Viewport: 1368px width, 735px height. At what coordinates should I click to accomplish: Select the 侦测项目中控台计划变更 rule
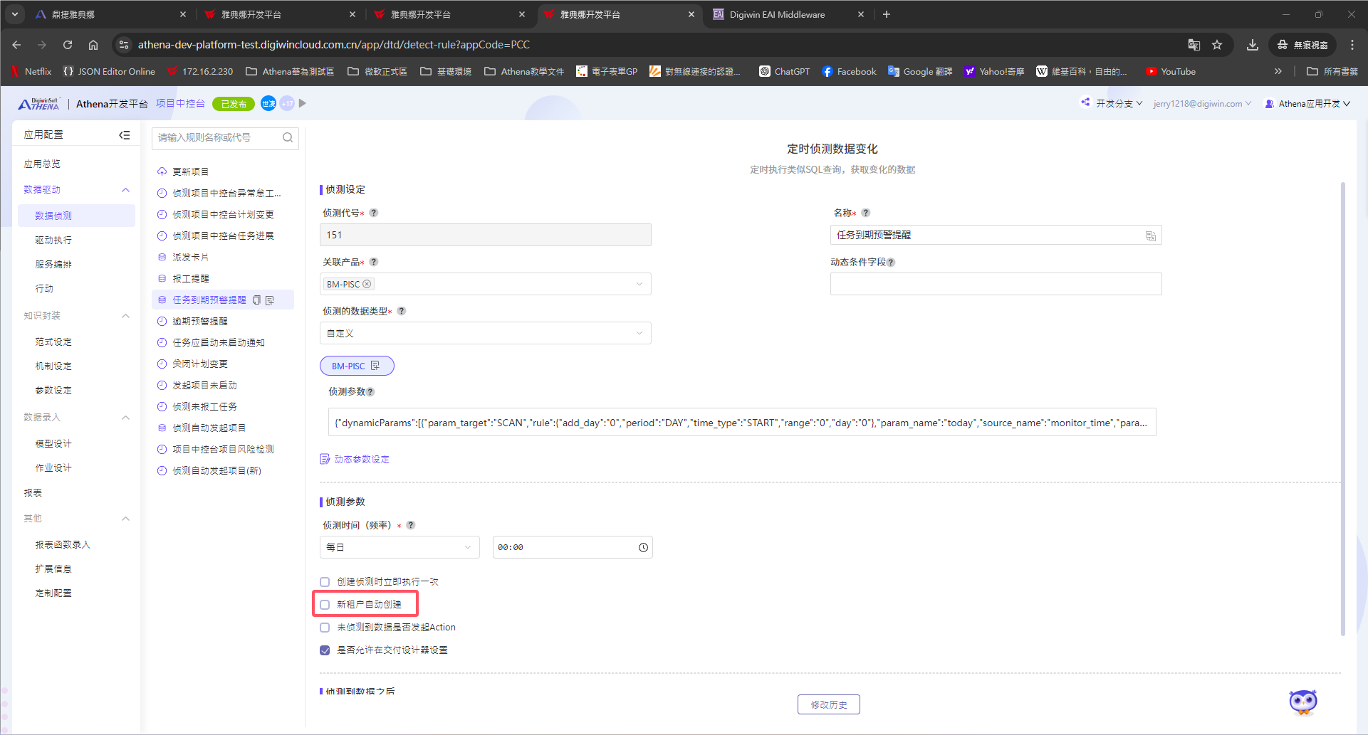(x=223, y=214)
